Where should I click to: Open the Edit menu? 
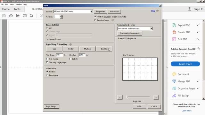[7, 4]
